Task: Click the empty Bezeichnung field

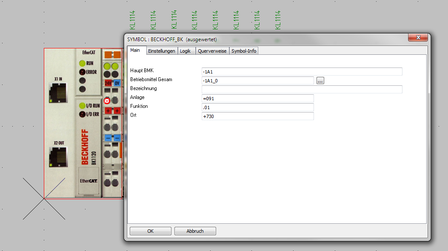Action: (x=302, y=90)
